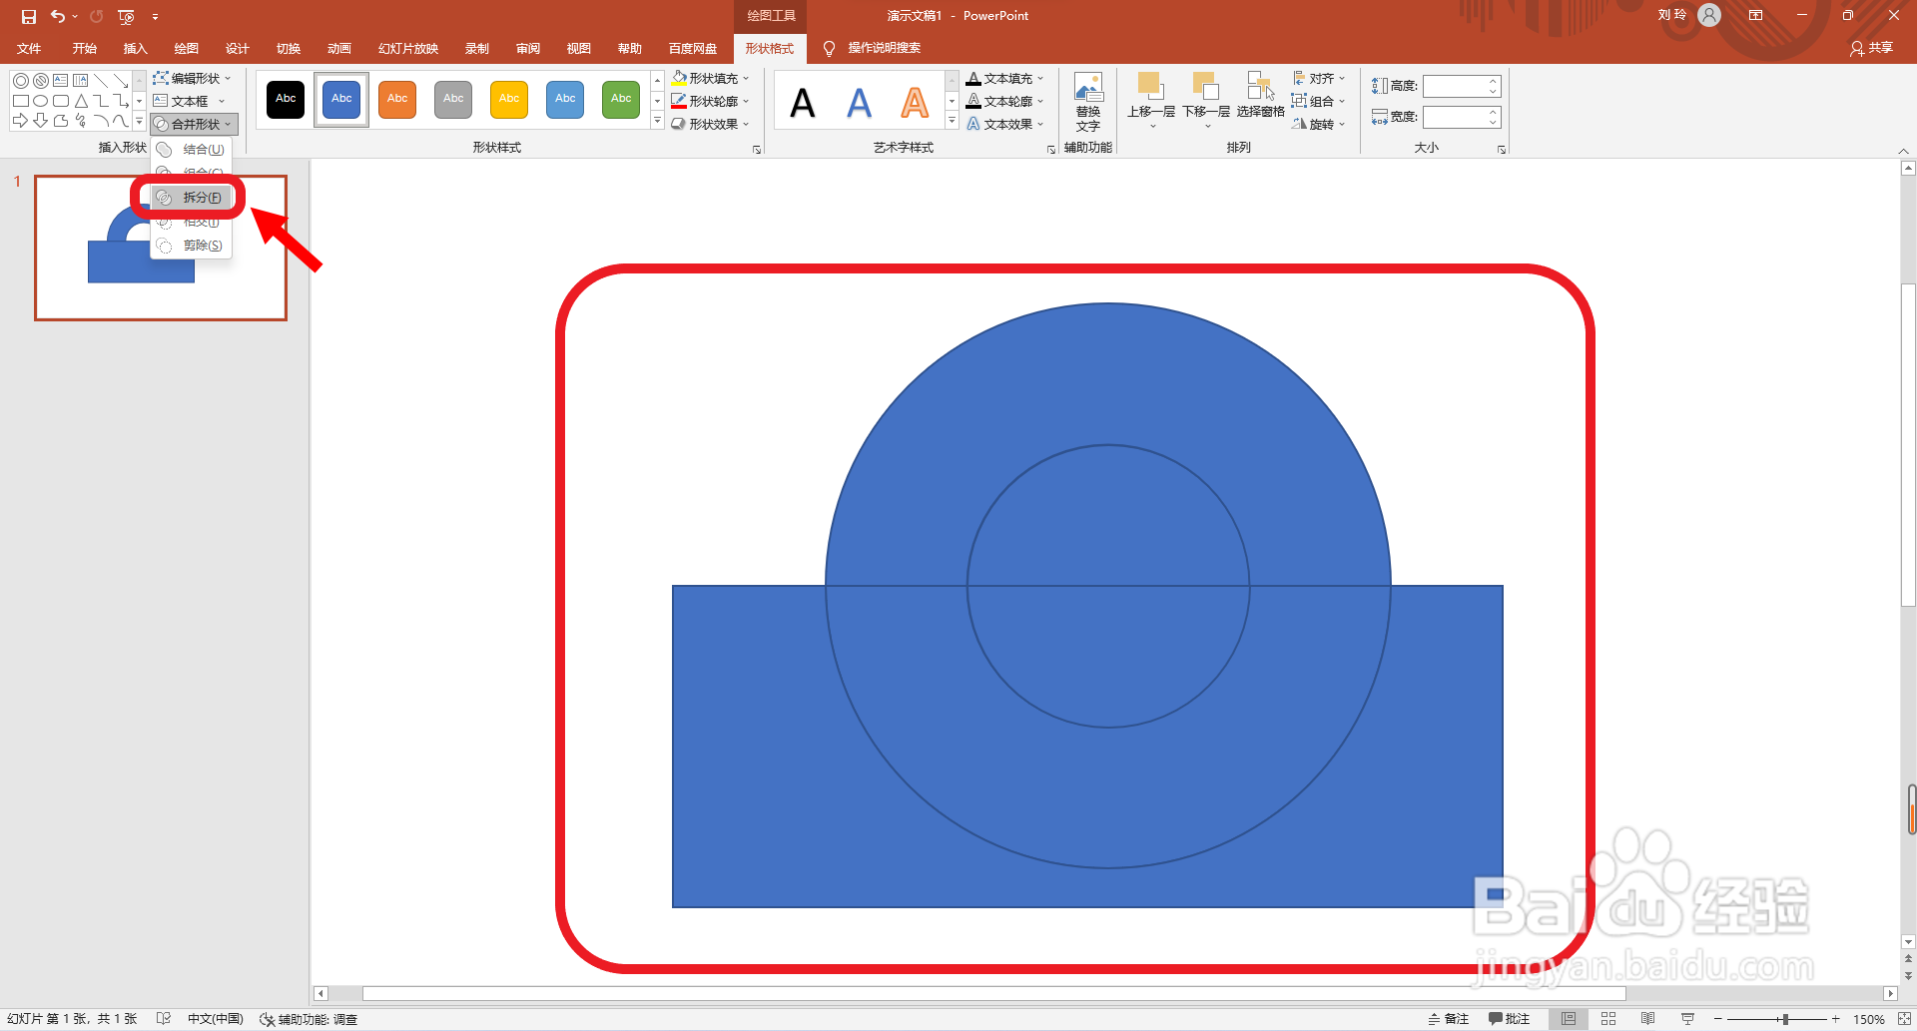The height and width of the screenshot is (1031, 1917).
Task: Click the spell check icon in status bar
Action: pos(164,1019)
